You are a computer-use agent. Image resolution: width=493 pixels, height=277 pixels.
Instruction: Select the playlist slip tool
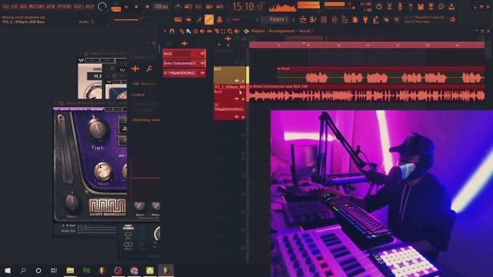[x=209, y=31]
